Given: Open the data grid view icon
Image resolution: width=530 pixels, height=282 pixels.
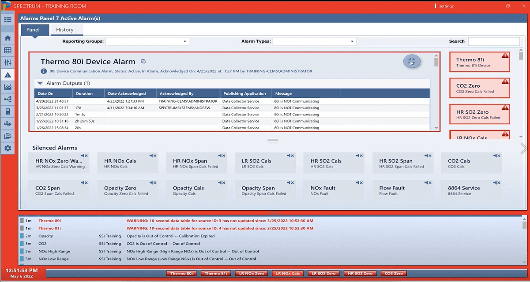Looking at the screenshot, I should [8, 50].
